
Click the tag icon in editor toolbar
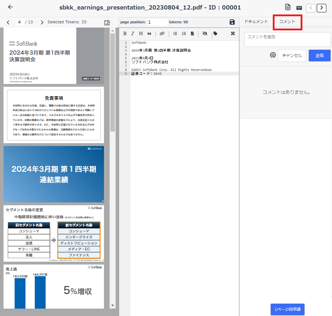215,34
